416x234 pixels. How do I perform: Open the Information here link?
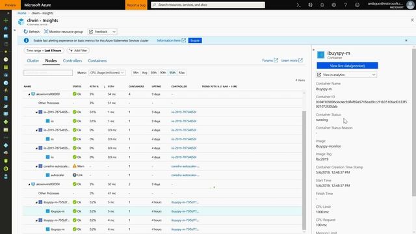click(x=169, y=40)
